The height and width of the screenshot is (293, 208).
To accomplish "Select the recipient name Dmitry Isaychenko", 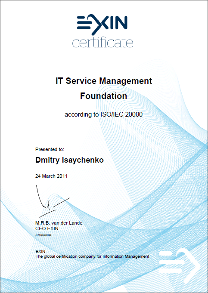I will pyautogui.click(x=69, y=160).
